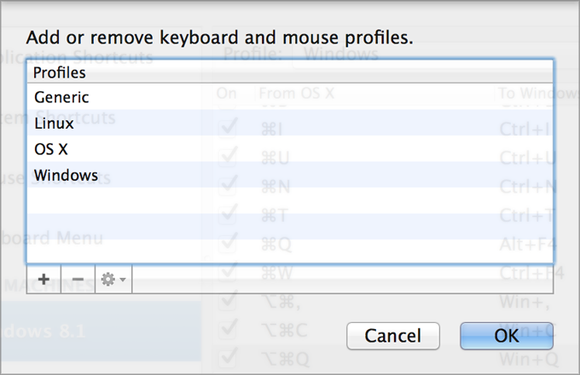This screenshot has width=580, height=375.
Task: Remove selected profile with minus button
Action: (78, 280)
